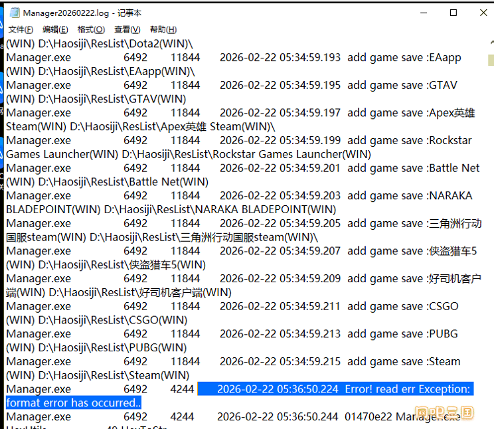The height and width of the screenshot is (429, 494).
Task: Click the 'add game save :CSGO' text
Action: [402, 306]
